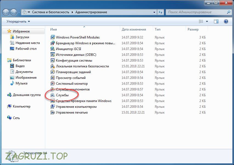
Task: Select the Службы gear icon
Action: [x=52, y=95]
